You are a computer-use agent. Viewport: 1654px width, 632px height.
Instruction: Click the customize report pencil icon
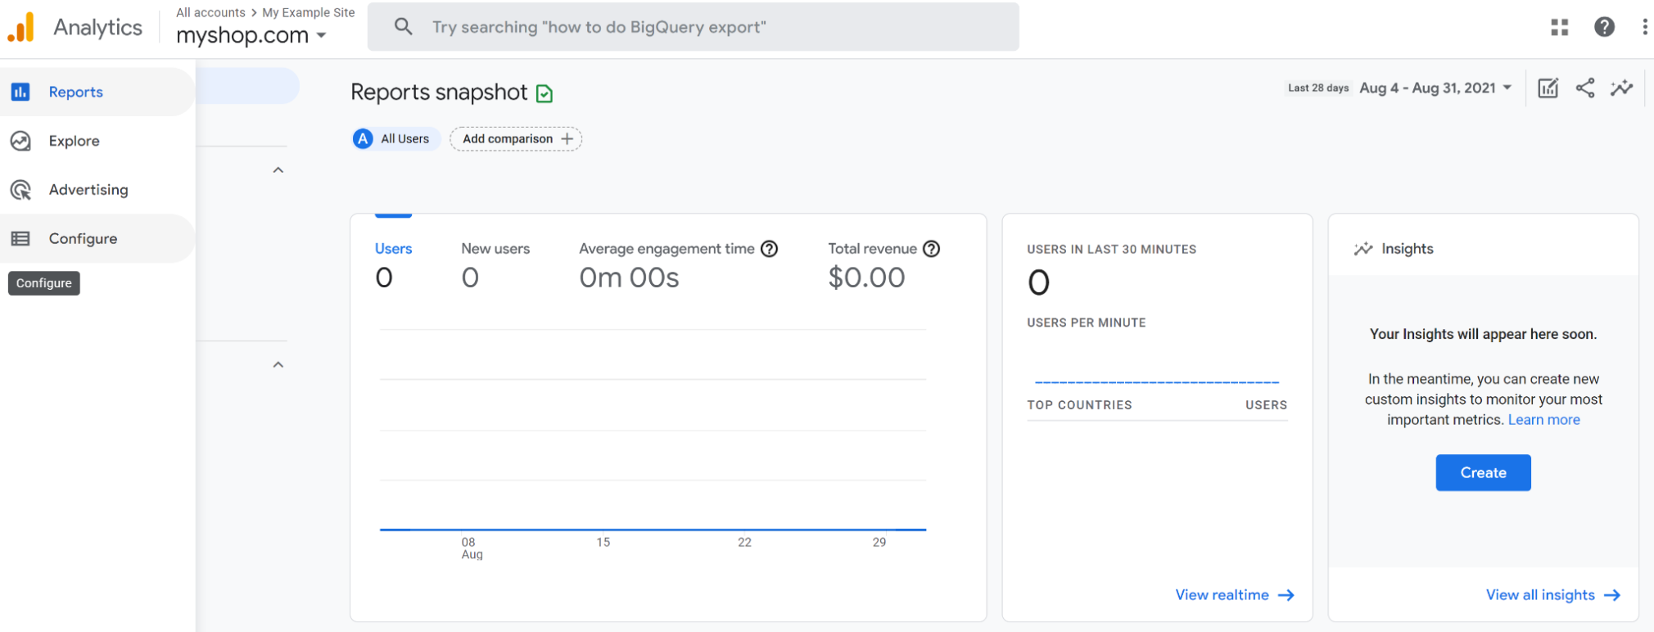(1548, 88)
